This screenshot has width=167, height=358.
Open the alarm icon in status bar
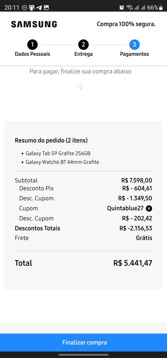(x=122, y=8)
